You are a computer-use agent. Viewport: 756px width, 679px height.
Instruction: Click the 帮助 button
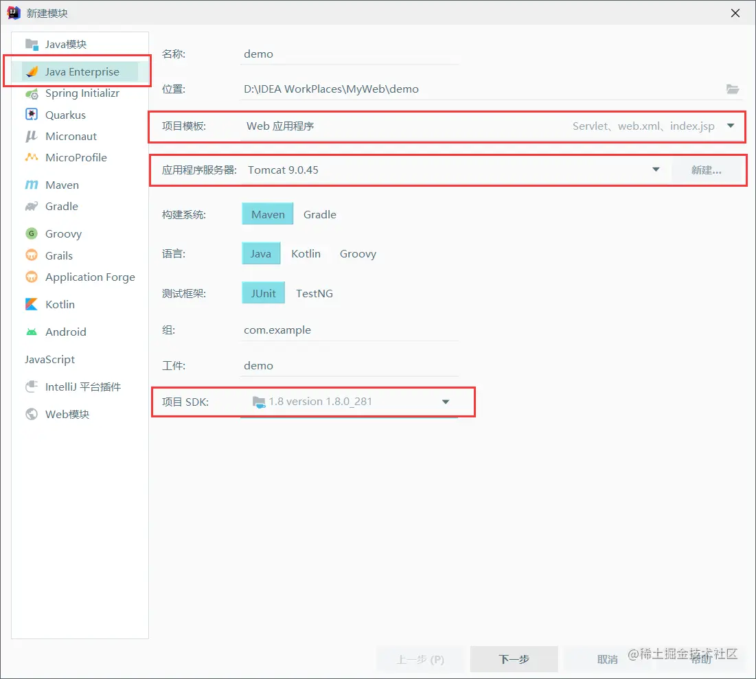pos(701,659)
